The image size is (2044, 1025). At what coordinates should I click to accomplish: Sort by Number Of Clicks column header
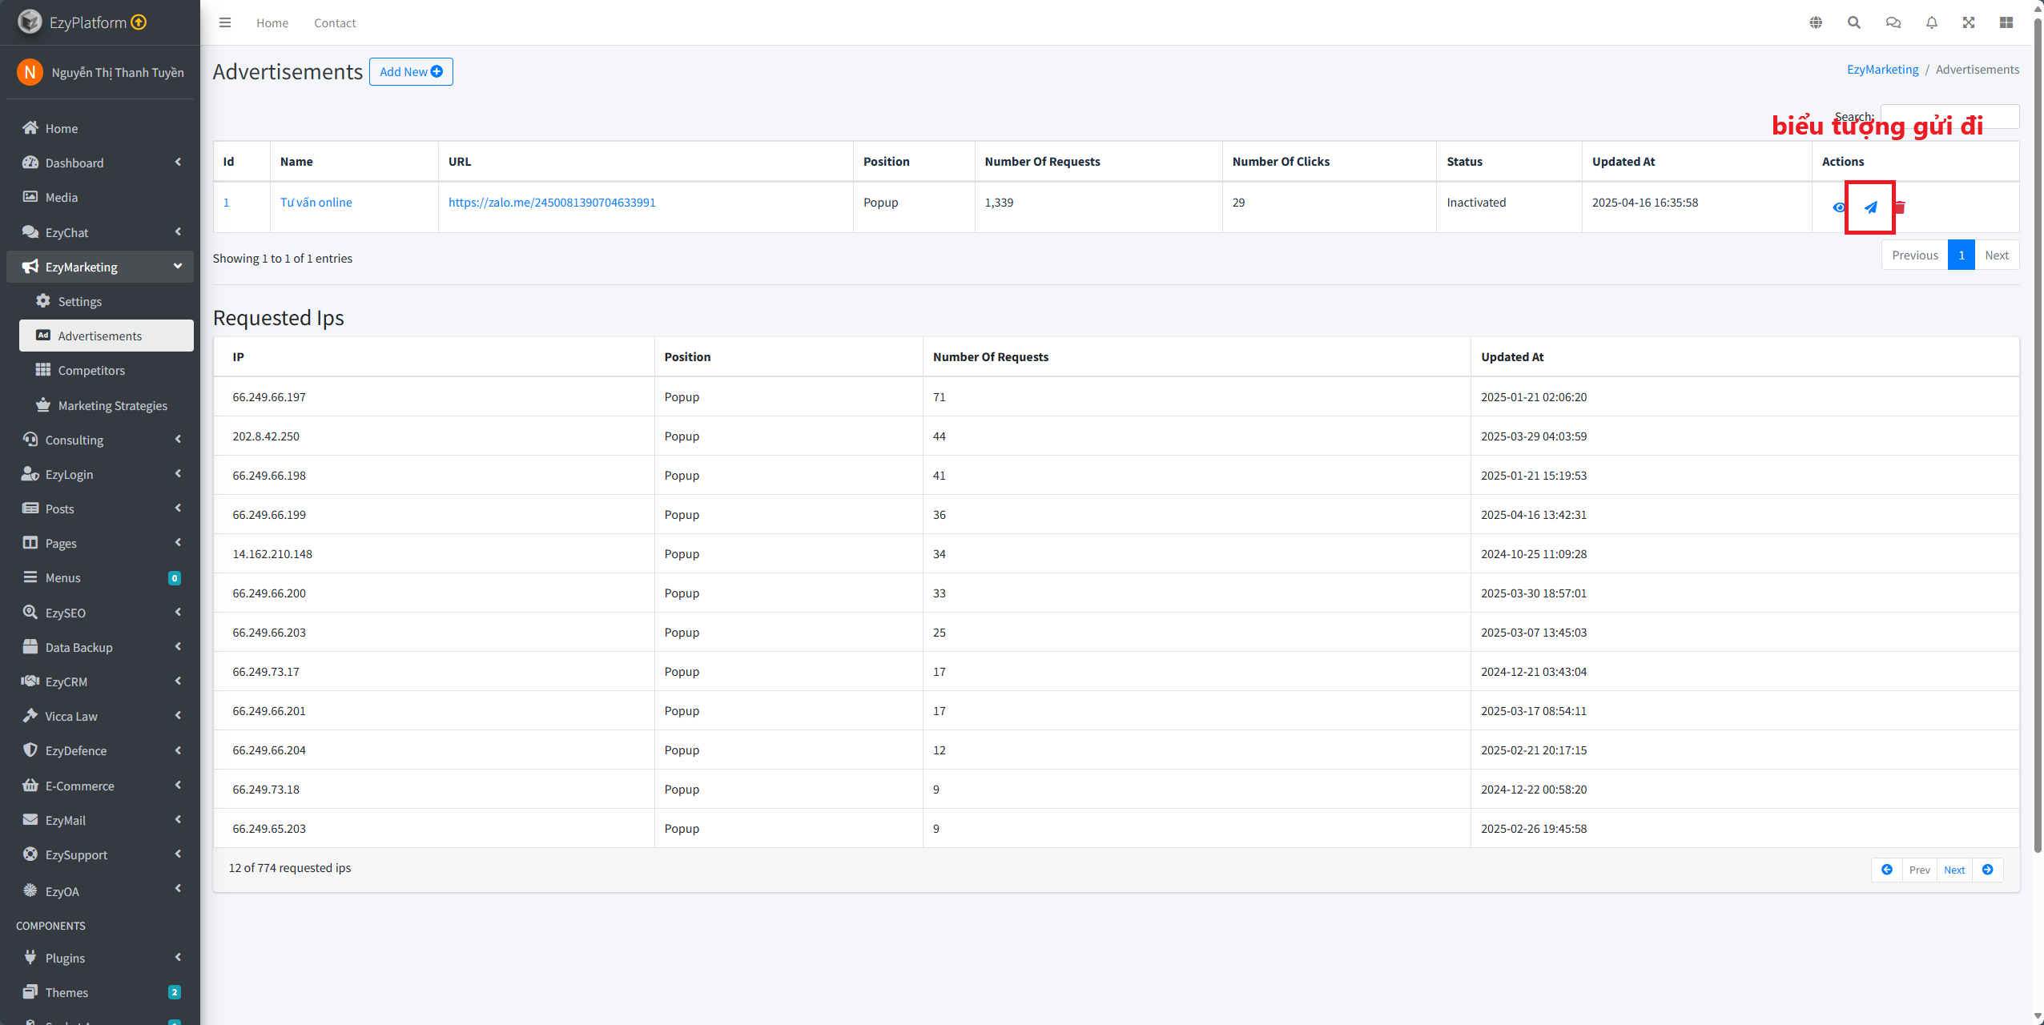pyautogui.click(x=1329, y=161)
